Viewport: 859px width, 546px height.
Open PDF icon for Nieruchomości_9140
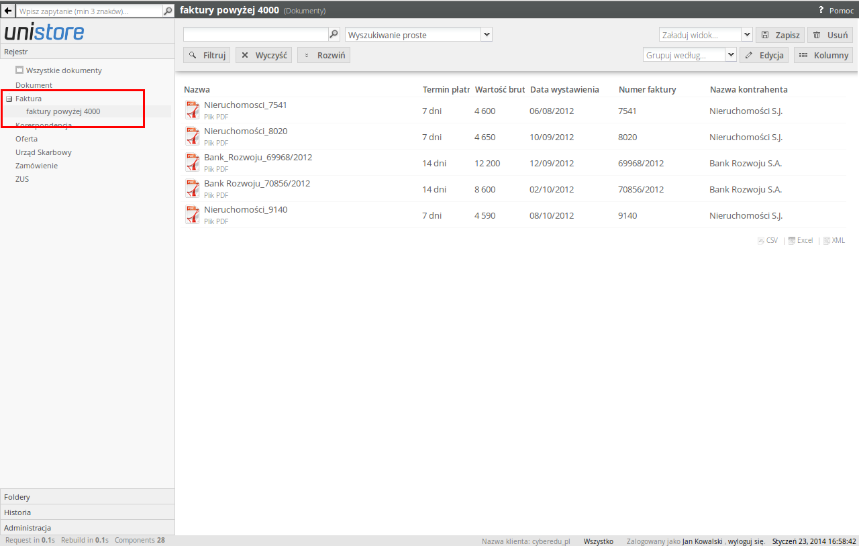[193, 215]
